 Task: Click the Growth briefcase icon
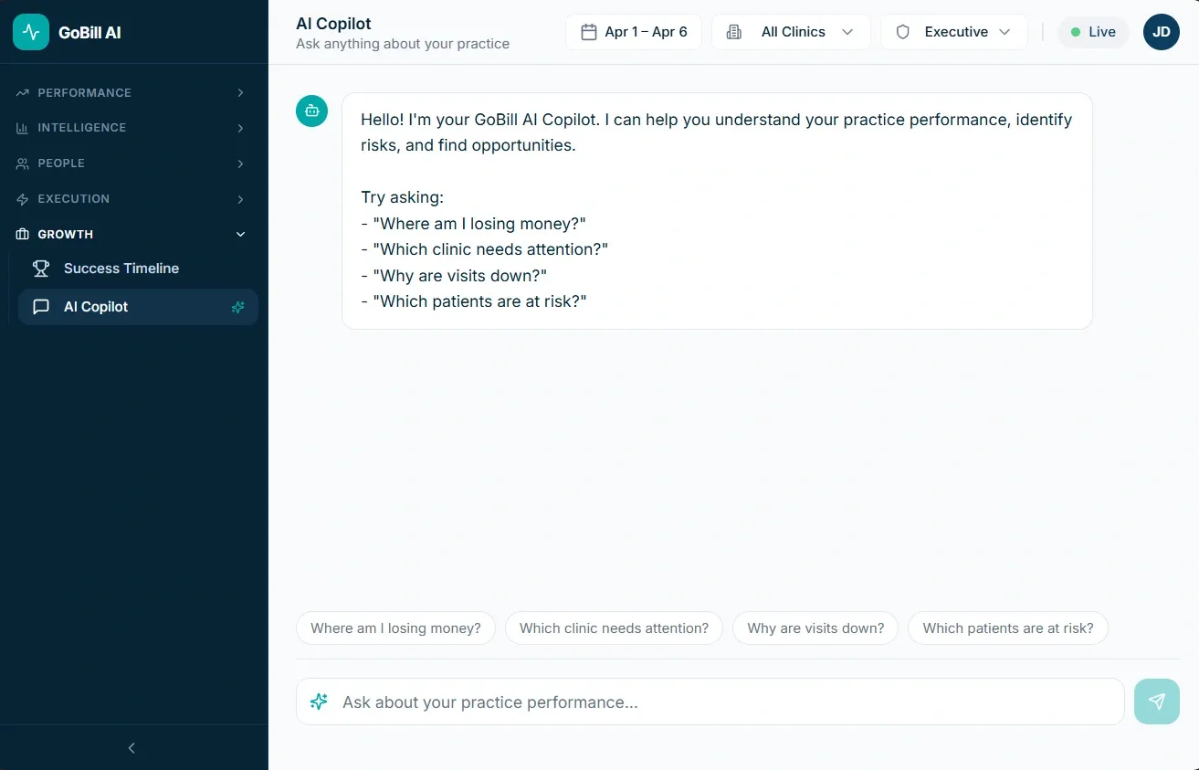(x=23, y=235)
